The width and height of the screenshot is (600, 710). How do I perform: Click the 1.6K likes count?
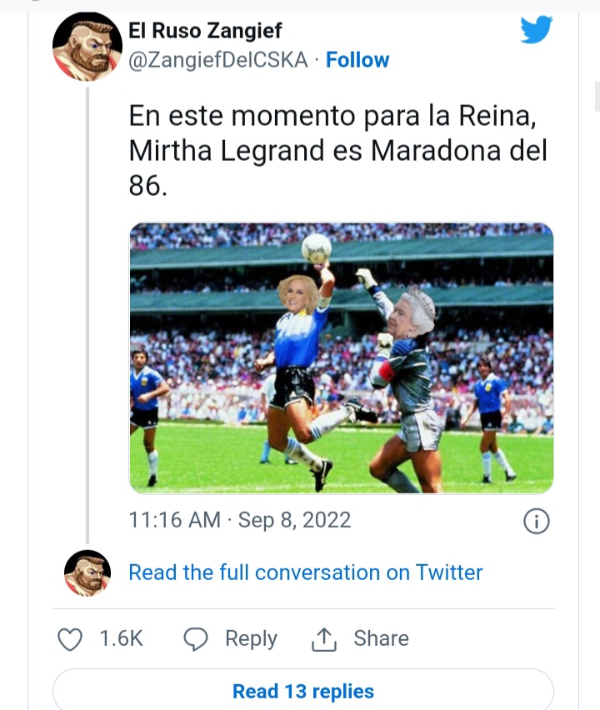[x=122, y=639]
